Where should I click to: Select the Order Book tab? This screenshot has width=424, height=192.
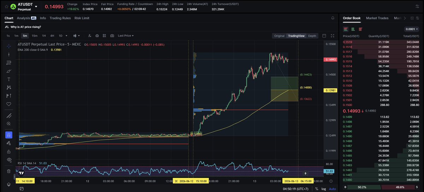pos(352,18)
